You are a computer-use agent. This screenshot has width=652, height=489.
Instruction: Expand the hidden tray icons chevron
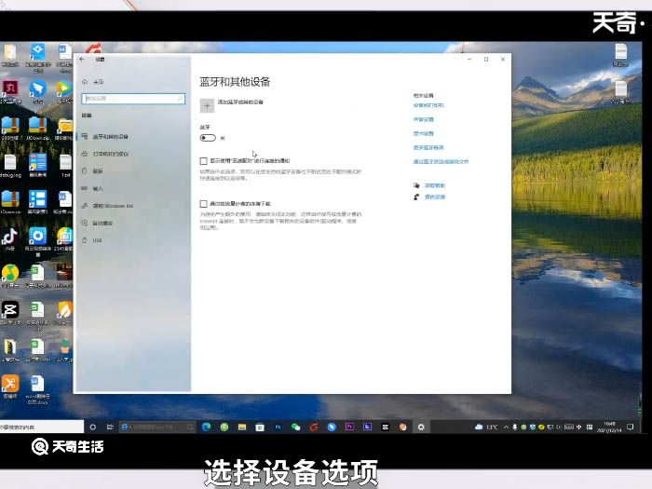tap(506, 427)
